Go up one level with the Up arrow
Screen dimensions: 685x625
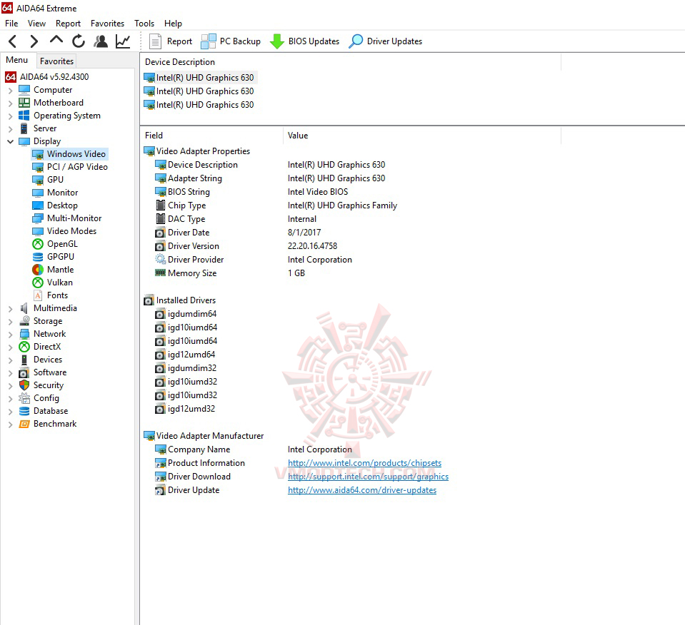click(56, 40)
